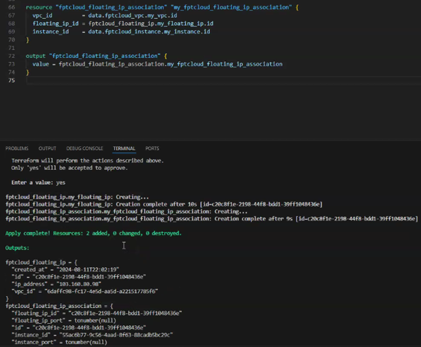421x347 pixels.
Task: Click the closing brace on line 70
Action: pos(27,40)
